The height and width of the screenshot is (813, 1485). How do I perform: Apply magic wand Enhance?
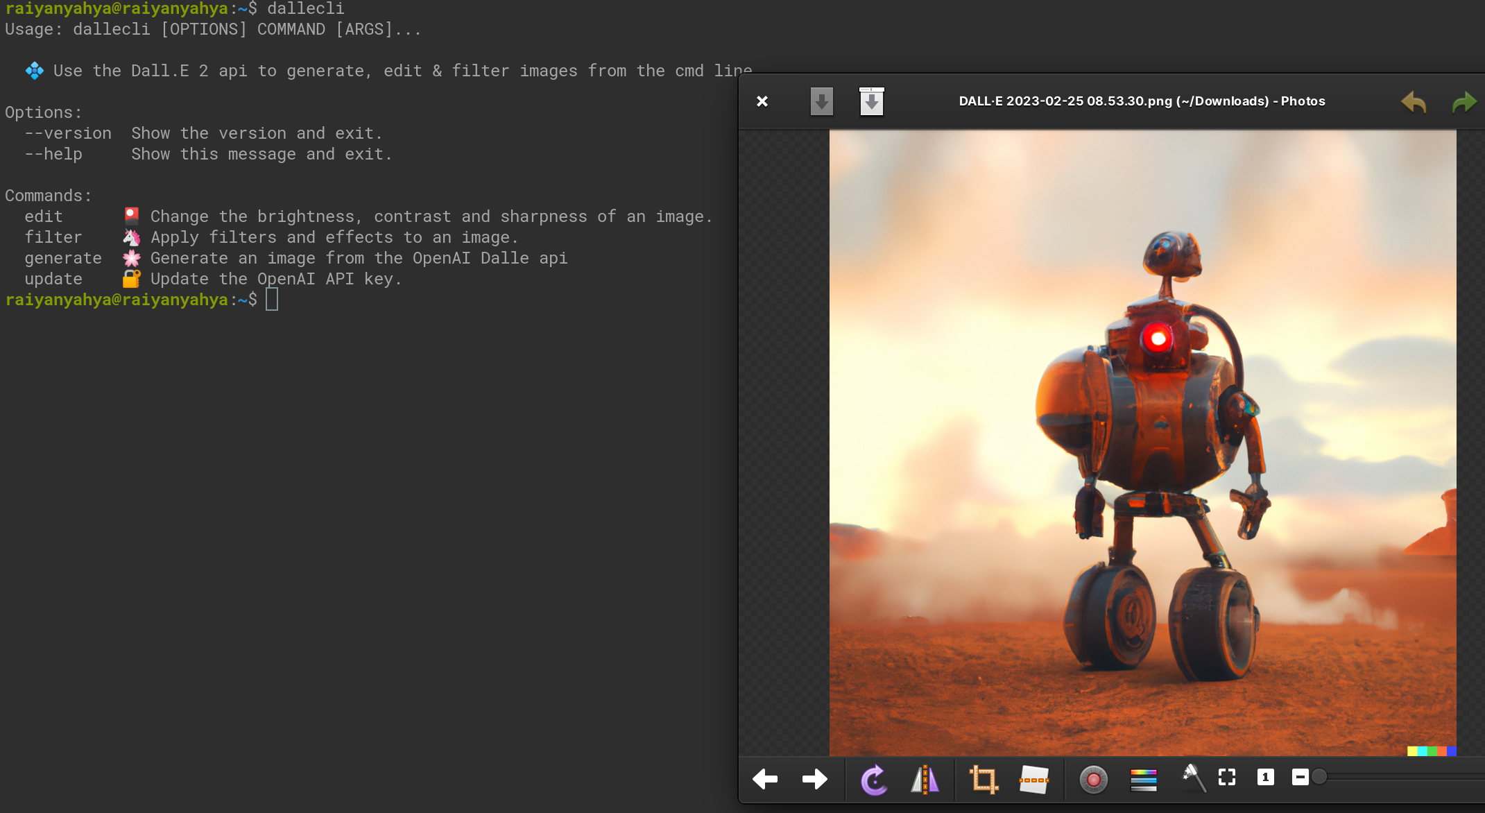tap(1193, 778)
